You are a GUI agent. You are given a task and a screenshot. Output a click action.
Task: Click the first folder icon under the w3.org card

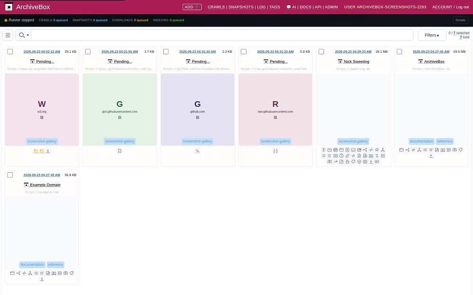[35, 151]
